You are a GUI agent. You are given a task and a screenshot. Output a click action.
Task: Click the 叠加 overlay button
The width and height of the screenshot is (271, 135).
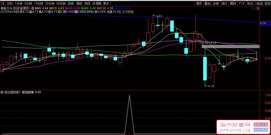(x=207, y=3)
